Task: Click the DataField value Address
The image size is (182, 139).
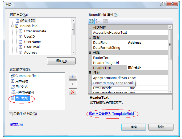Action: tap(147, 43)
